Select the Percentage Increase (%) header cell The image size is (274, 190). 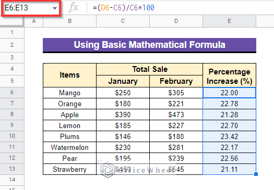[x=229, y=75]
